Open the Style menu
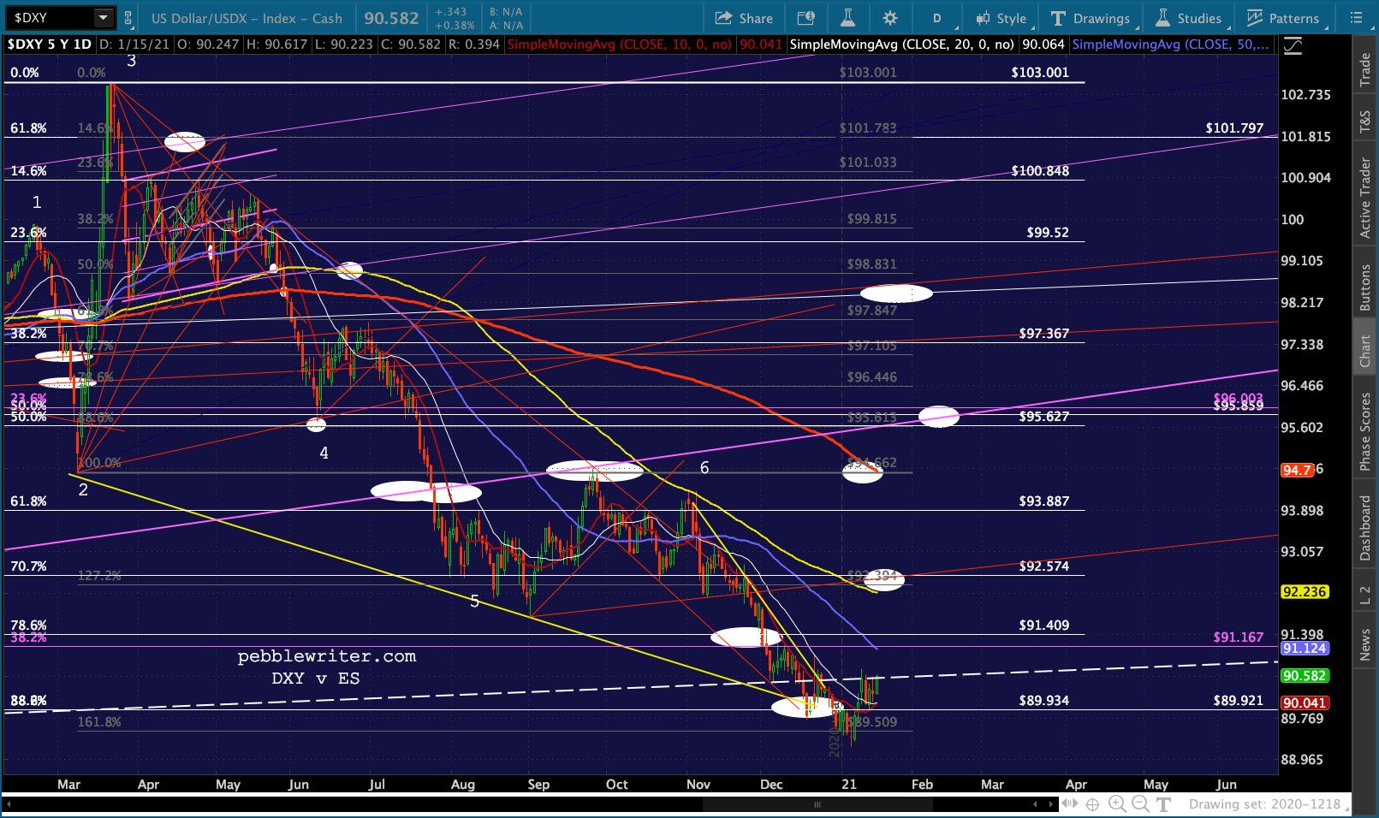1379x818 pixels. pyautogui.click(x=1002, y=18)
